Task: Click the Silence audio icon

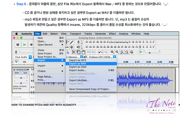Action: [93, 52]
